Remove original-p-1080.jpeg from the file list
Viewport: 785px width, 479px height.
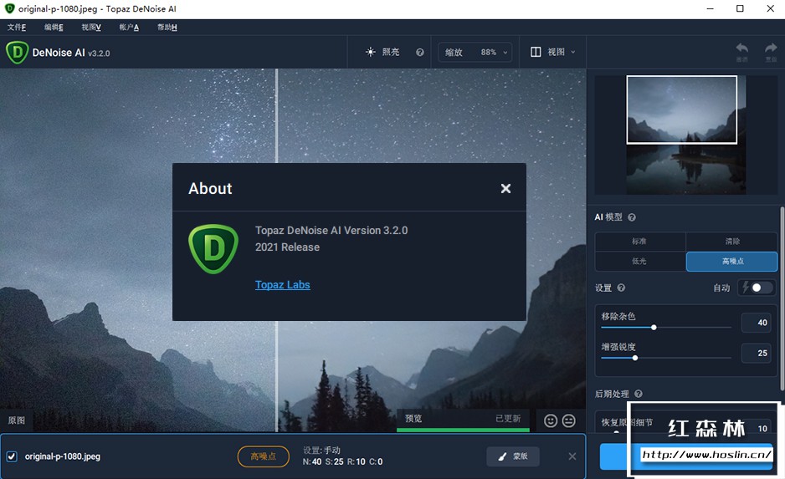pos(572,456)
